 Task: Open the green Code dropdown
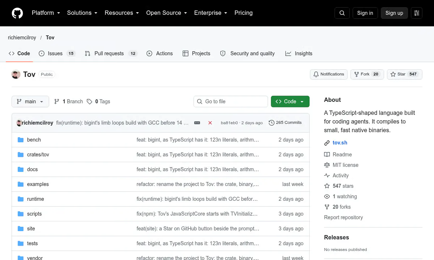pyautogui.click(x=290, y=101)
